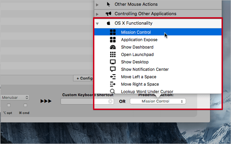
Task: Open the Menubar popup selector
Action: point(15,97)
